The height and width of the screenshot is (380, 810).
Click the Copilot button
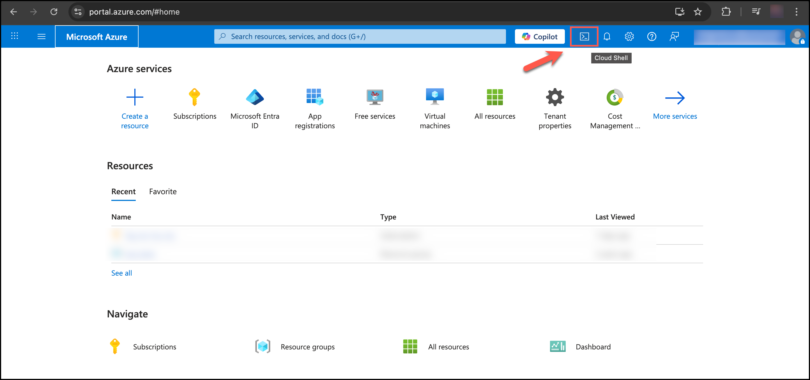click(540, 37)
